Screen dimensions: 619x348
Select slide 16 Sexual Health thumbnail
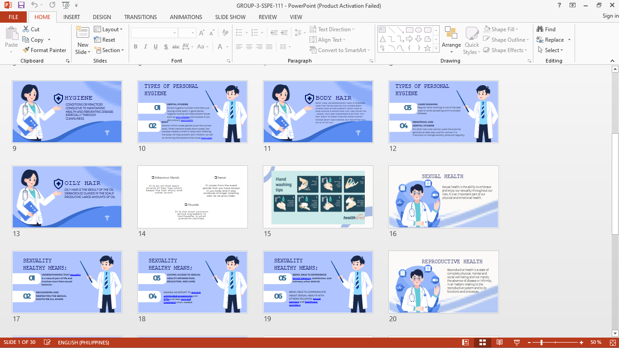(x=444, y=197)
